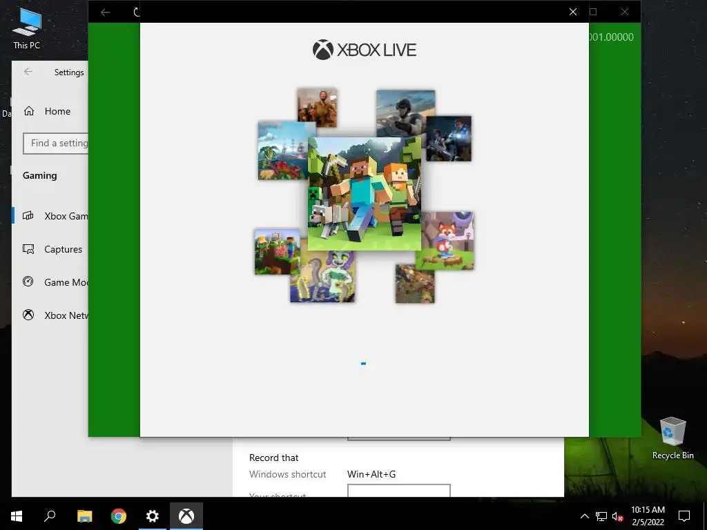Open File Explorer from taskbar
This screenshot has height=530, width=707.
click(x=84, y=516)
